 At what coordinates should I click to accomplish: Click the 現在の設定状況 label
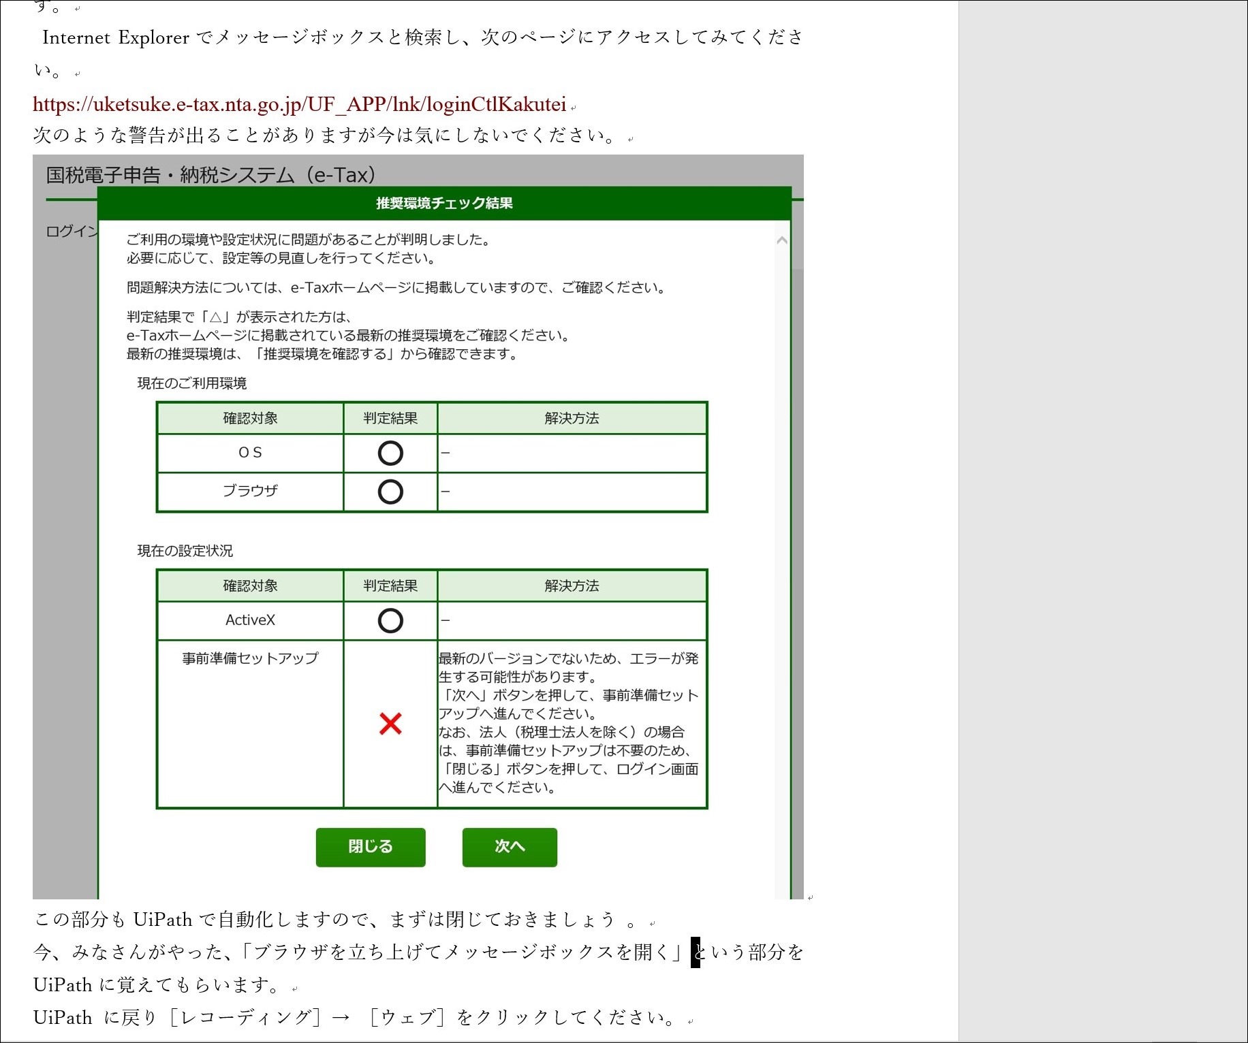(x=185, y=551)
